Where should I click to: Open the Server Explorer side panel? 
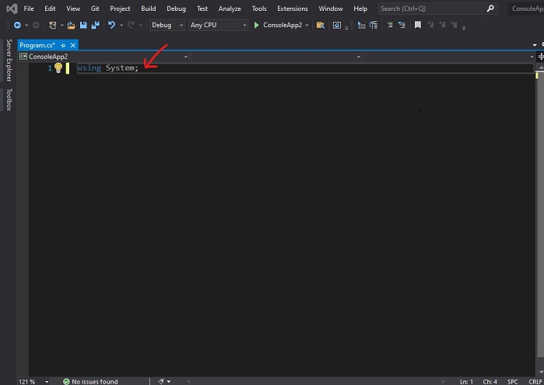tap(9, 60)
